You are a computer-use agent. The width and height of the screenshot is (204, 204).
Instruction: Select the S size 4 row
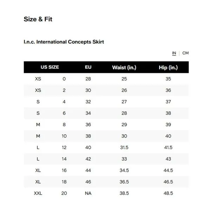106,102
